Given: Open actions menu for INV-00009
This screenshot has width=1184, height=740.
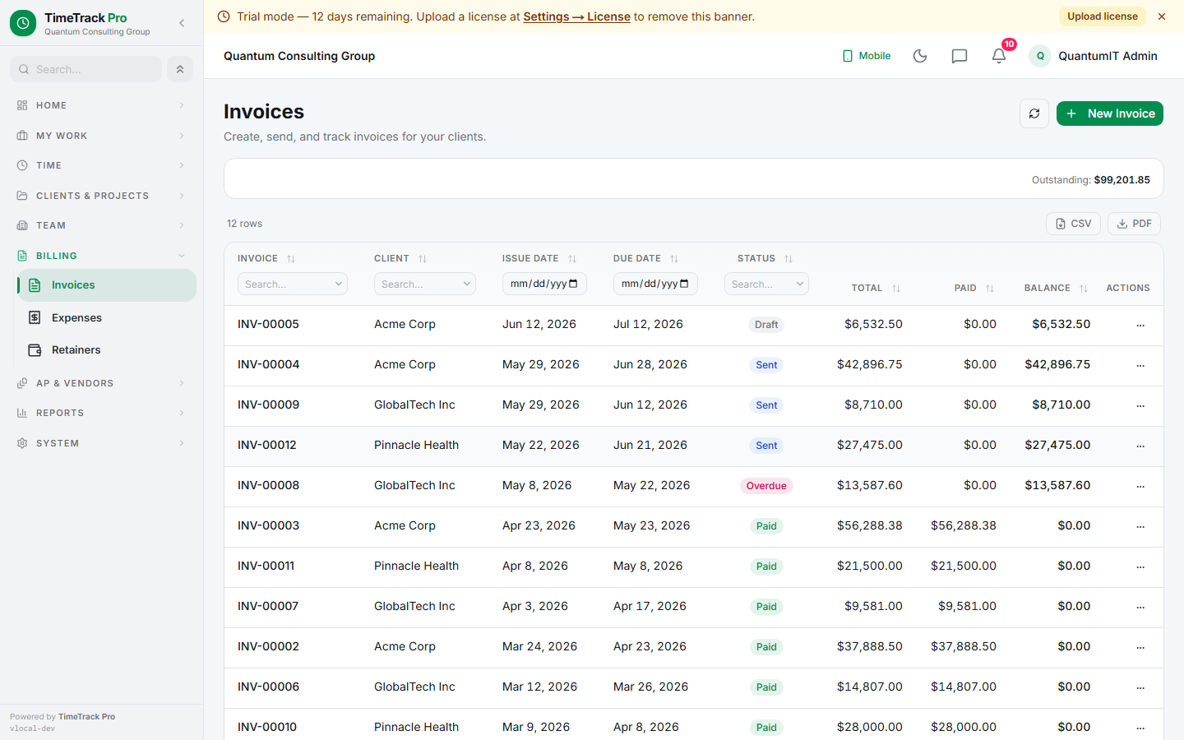Looking at the screenshot, I should pos(1140,405).
